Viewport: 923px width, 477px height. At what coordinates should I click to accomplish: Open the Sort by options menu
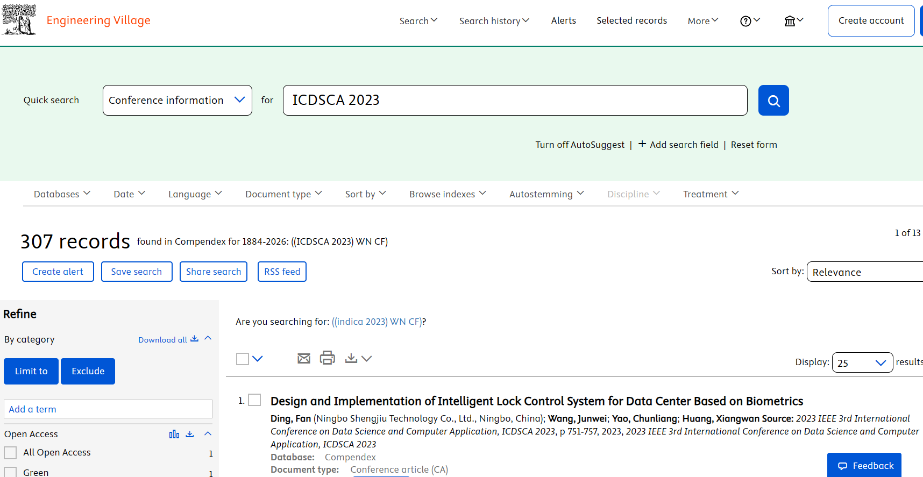[x=365, y=194]
